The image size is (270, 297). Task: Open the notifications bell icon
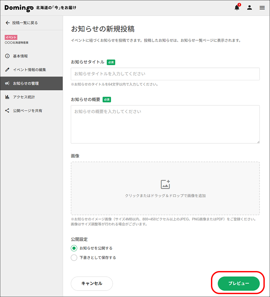point(237,7)
